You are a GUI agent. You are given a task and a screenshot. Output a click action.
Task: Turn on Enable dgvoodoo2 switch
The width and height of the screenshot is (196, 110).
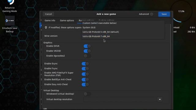point(87,56)
